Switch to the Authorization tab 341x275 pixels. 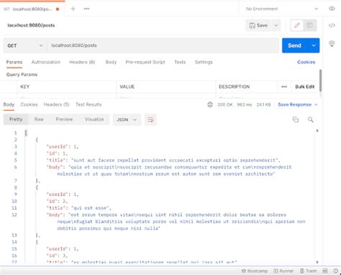pyautogui.click(x=46, y=62)
